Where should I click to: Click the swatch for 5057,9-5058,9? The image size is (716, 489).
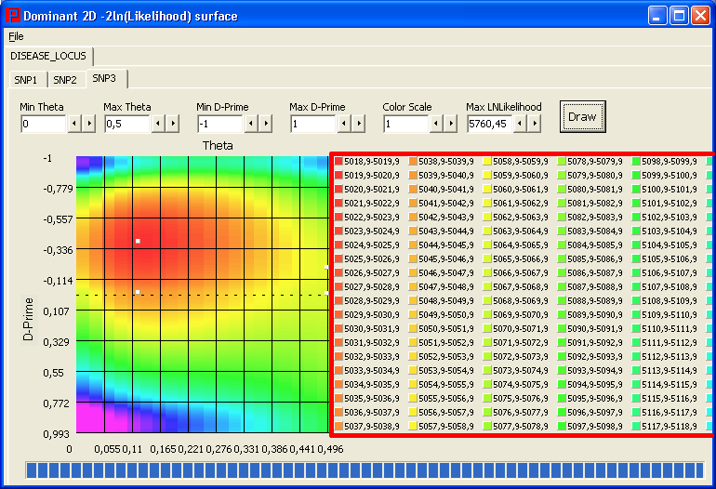[x=413, y=426]
